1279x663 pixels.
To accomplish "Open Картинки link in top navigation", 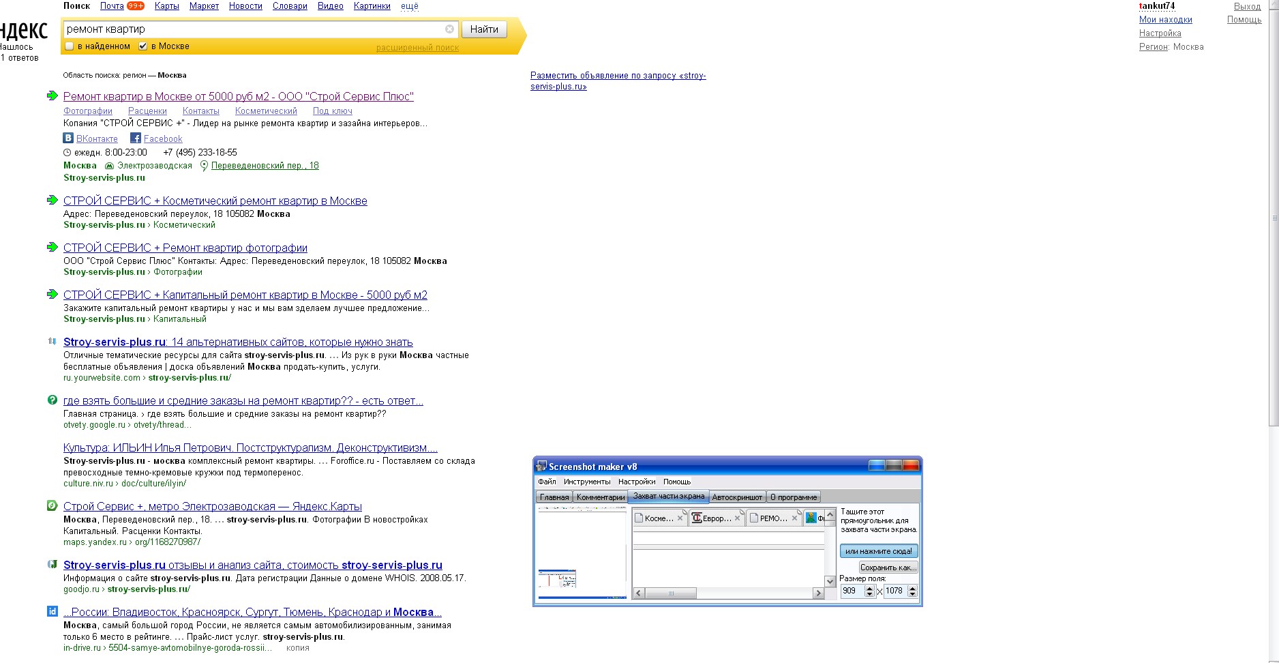I will pyautogui.click(x=372, y=6).
